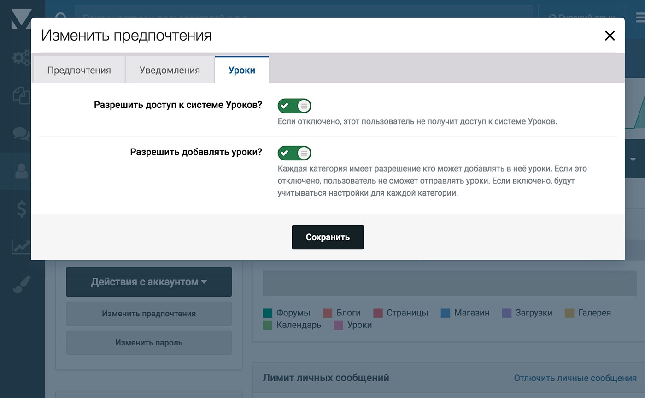This screenshot has width=645, height=398.
Task: Switch to the Предпочтения tab
Action: click(x=79, y=70)
